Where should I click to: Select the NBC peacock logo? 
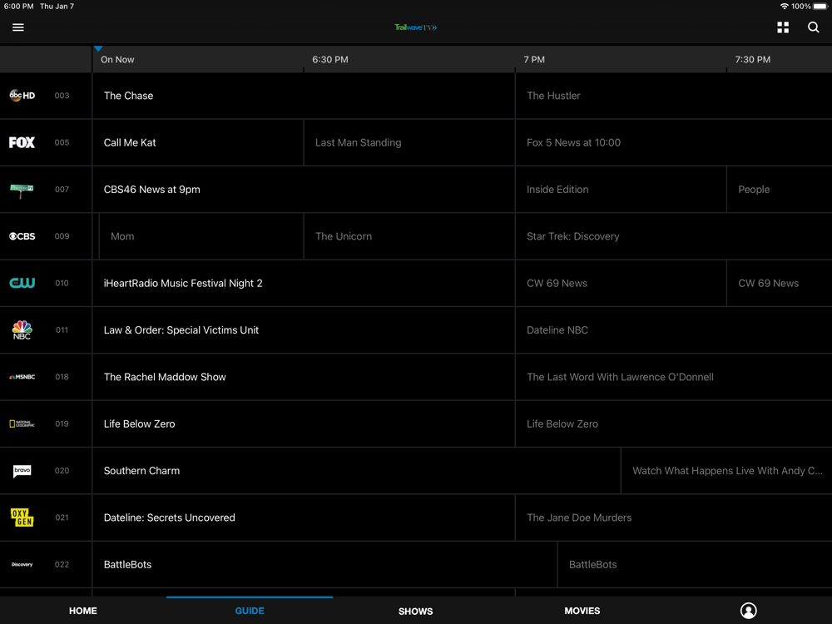[22, 330]
